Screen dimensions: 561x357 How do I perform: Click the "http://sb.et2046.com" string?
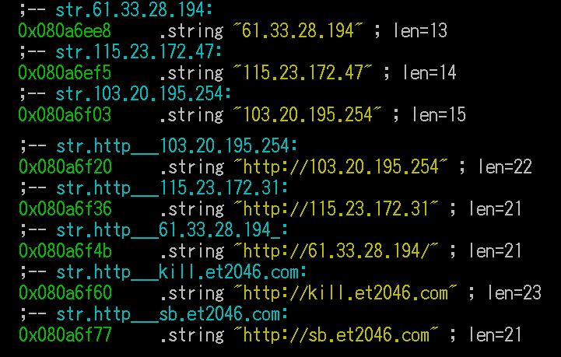tap(335, 335)
